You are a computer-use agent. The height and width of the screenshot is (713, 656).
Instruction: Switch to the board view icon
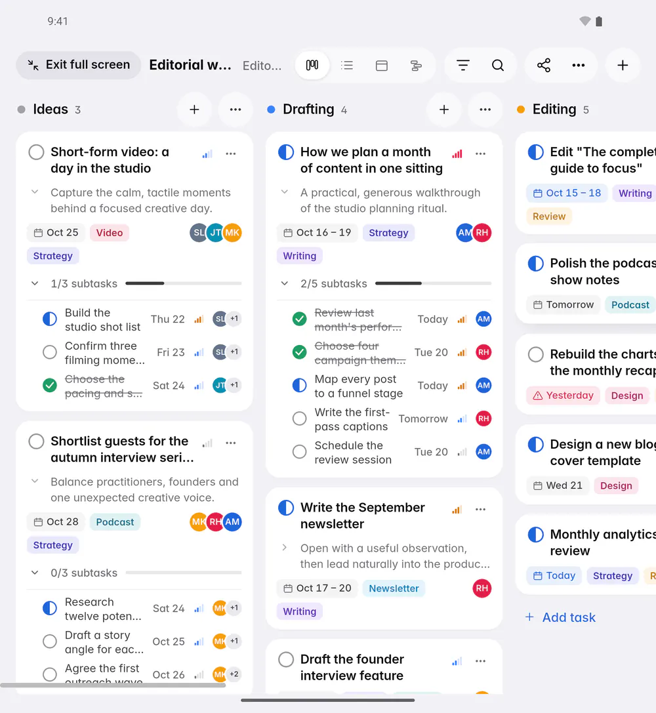click(x=312, y=66)
